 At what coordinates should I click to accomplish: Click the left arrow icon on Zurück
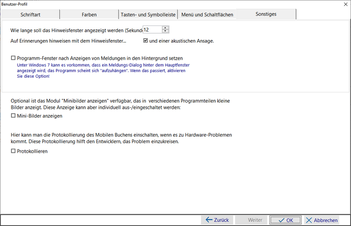click(x=208, y=220)
